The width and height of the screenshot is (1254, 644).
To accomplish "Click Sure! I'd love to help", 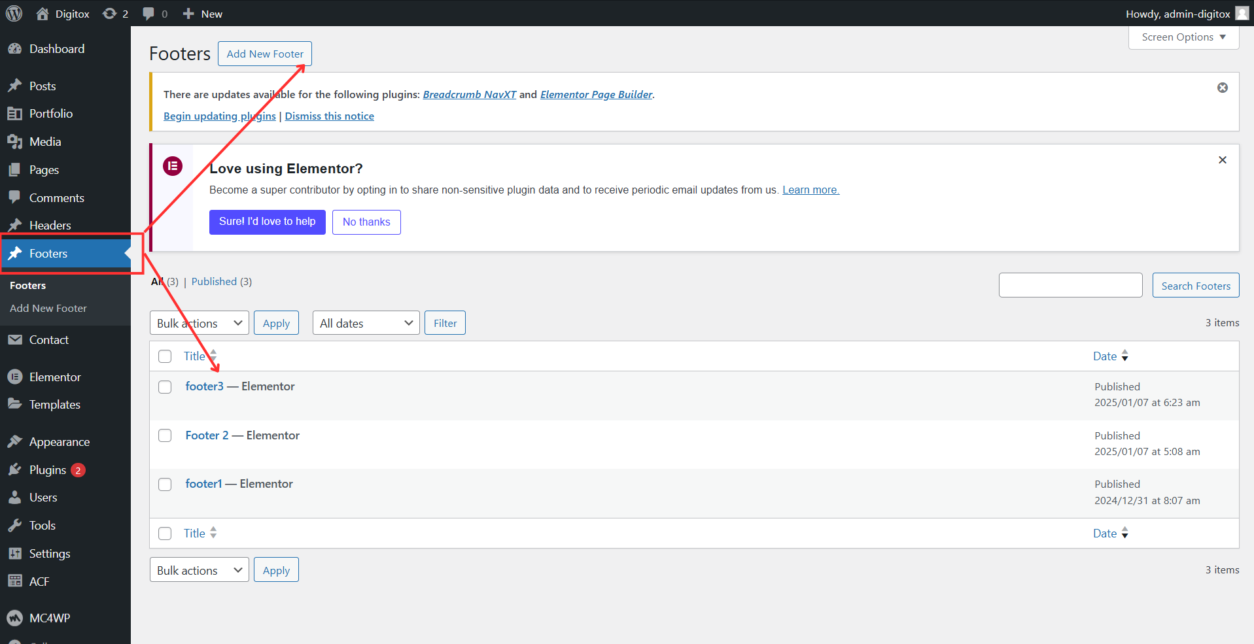I will [x=267, y=222].
